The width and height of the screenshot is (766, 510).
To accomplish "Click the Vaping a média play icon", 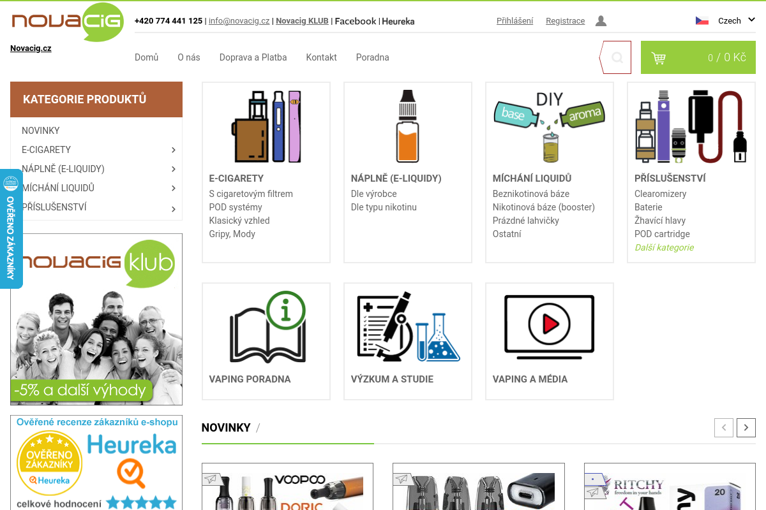I will 550,325.
